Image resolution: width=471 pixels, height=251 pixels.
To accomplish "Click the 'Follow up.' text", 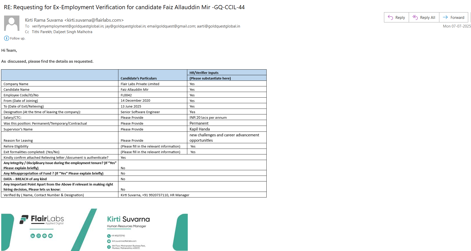I will point(18,38).
